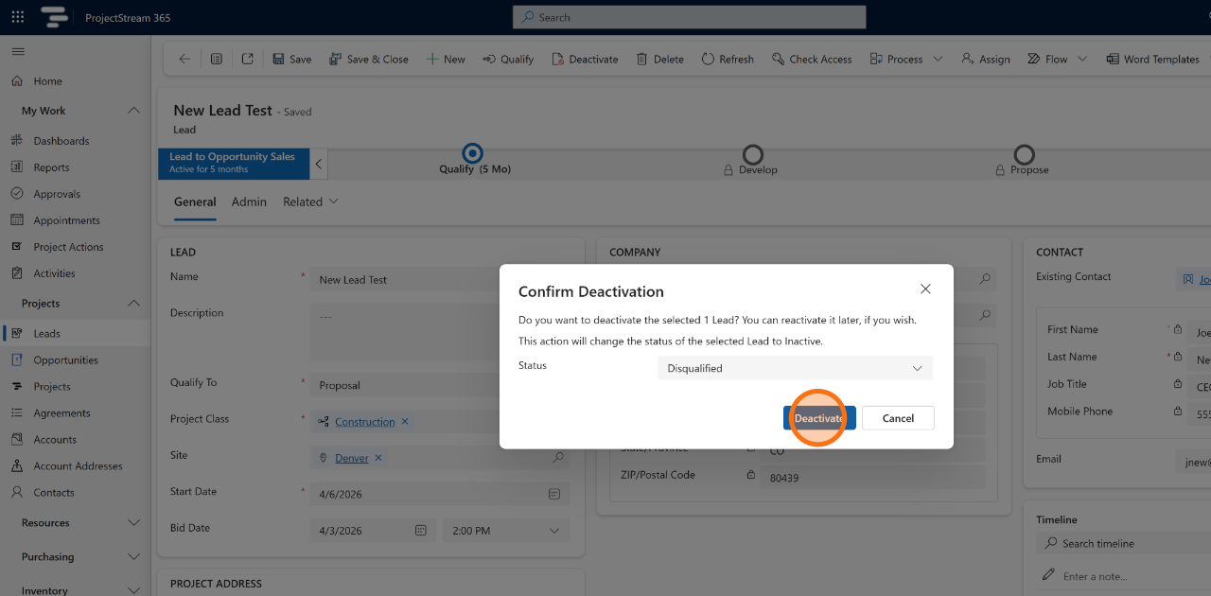
Task: Collapse the Projects sidebar section
Action: click(133, 304)
